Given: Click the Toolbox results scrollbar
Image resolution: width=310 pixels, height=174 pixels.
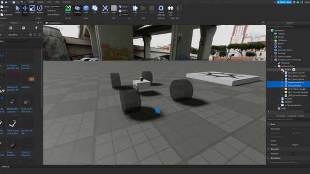Looking at the screenshot, I should point(42,79).
